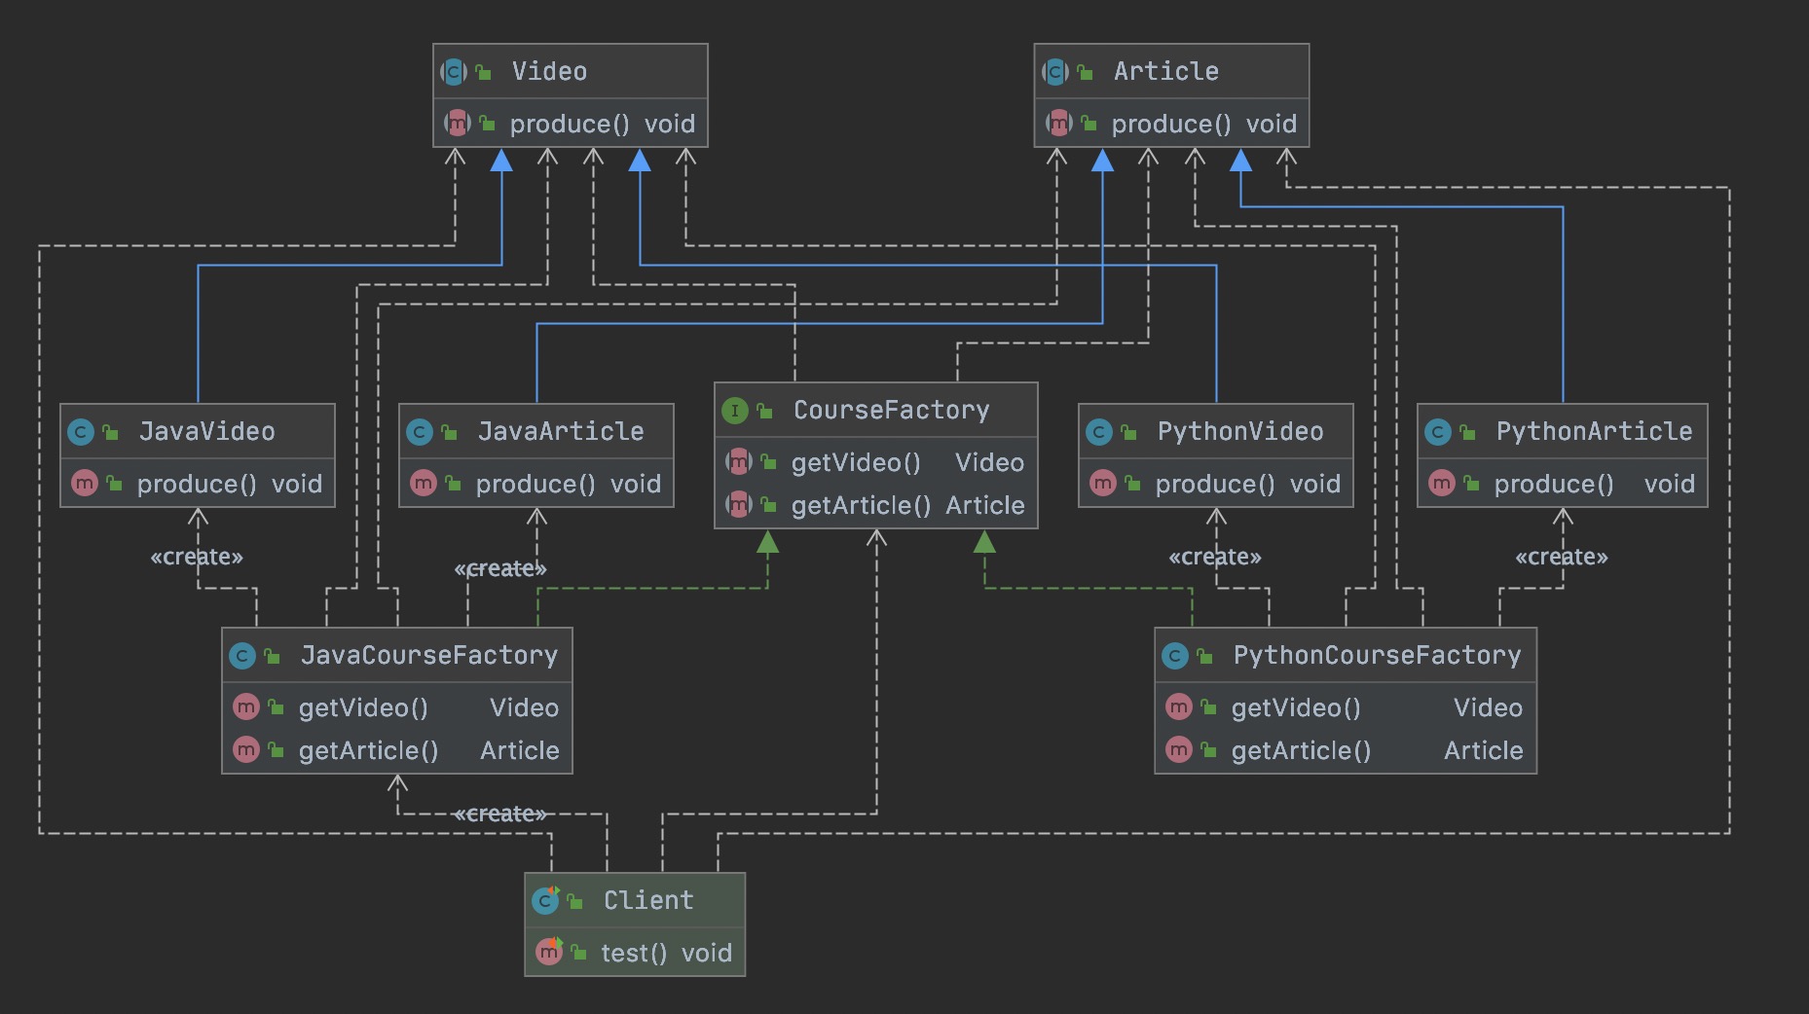The width and height of the screenshot is (1809, 1014).
Task: Select getArticle() row in CourseFactory interface
Action: pos(860,505)
